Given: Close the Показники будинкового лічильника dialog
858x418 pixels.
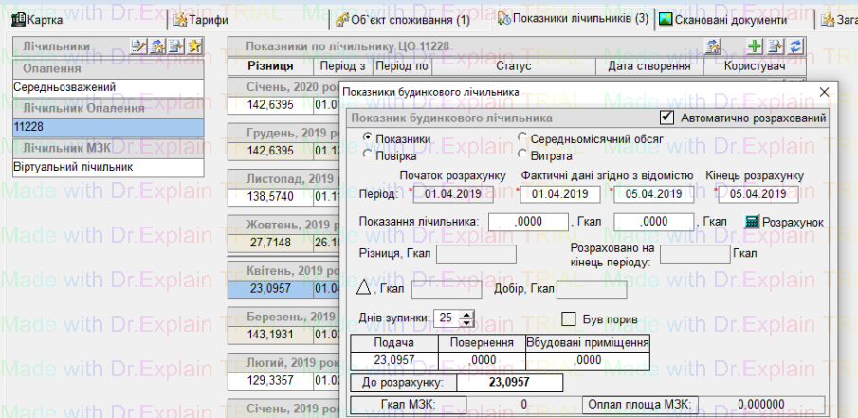Looking at the screenshot, I should tap(823, 92).
